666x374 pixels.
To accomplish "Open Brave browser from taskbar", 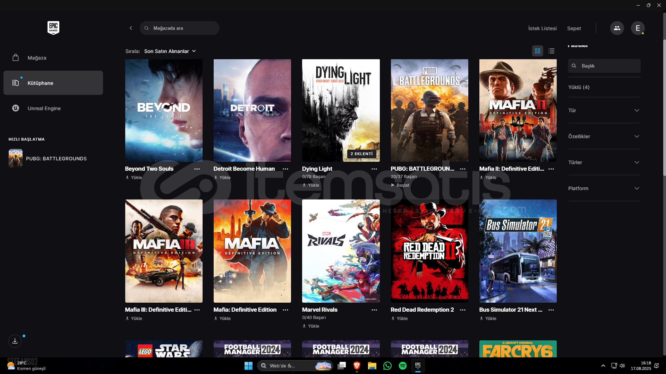I will coord(357,366).
